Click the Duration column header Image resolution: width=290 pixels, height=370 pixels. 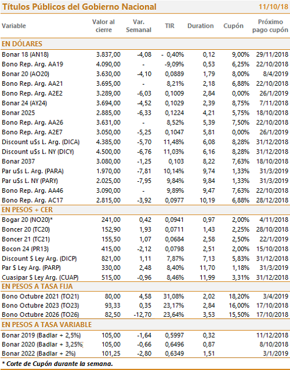[x=201, y=25]
